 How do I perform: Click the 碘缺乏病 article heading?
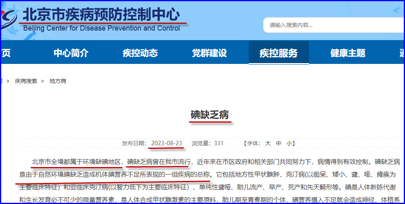209,115
